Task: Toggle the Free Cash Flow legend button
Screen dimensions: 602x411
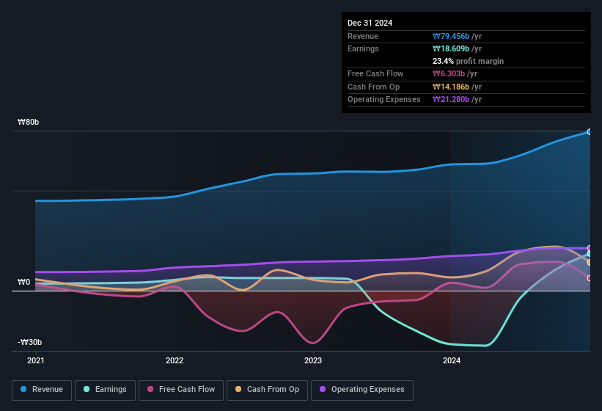Action: (181, 390)
